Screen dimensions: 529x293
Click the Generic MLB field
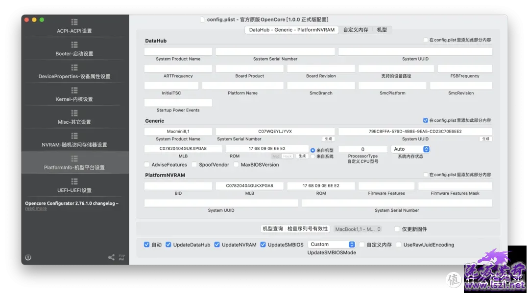pos(183,149)
